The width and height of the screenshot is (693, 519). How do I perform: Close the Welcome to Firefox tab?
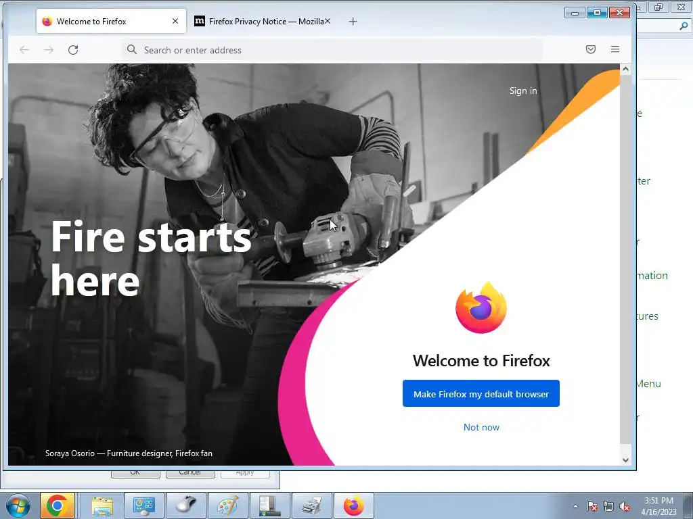pyautogui.click(x=175, y=21)
